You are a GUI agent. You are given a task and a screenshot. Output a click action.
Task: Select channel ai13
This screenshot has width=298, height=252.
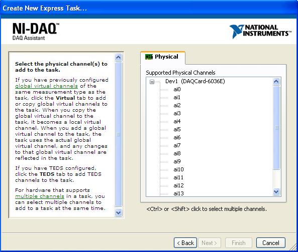click(x=178, y=193)
